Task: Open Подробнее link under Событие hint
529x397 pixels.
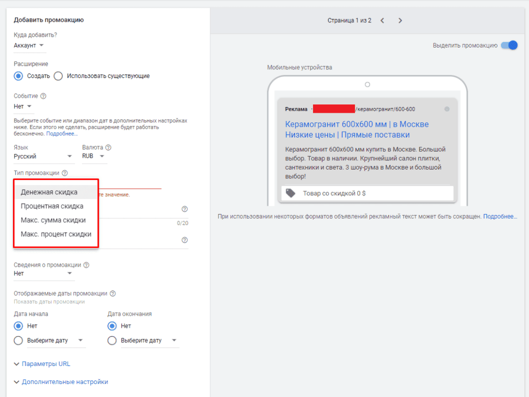Action: (x=62, y=134)
